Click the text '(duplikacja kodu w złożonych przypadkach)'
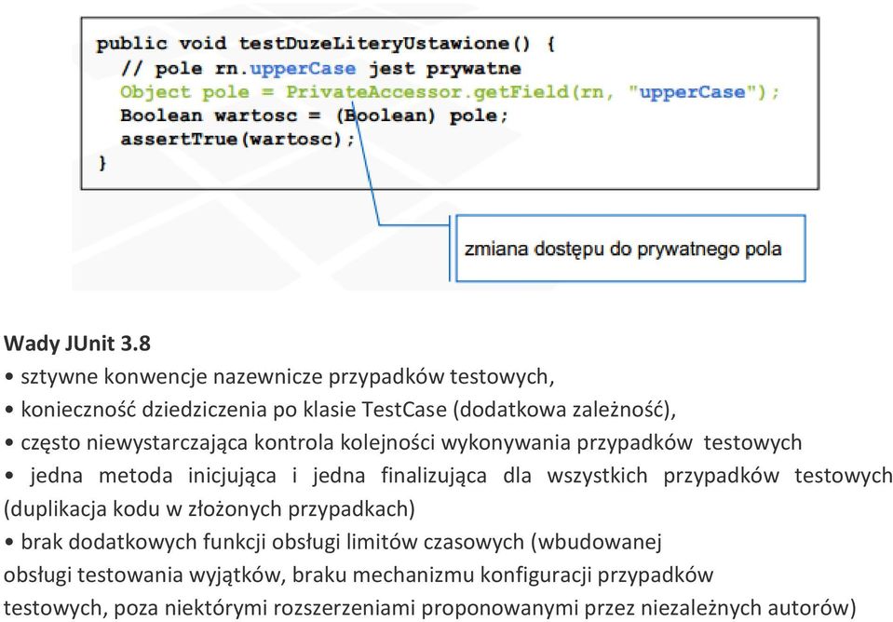Viewport: 893px width, 622px height. point(210,508)
